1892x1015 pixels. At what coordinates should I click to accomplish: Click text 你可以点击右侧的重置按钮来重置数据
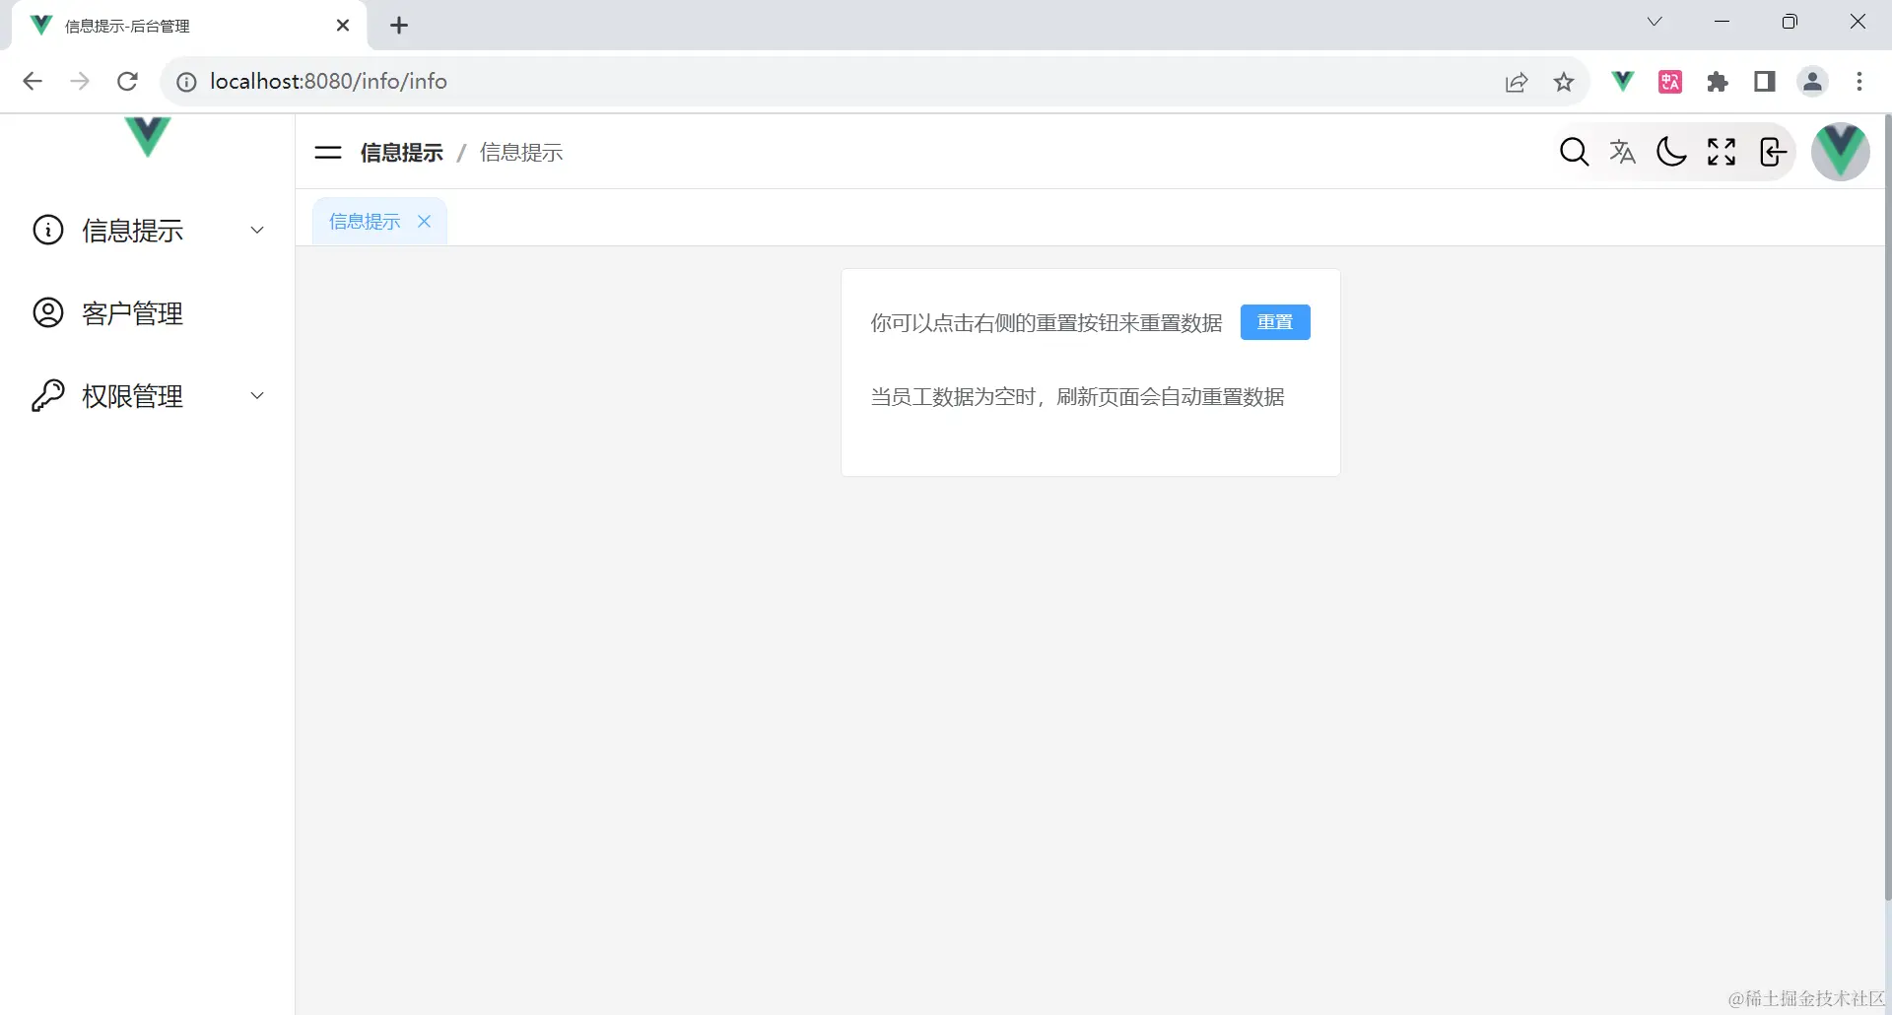[x=1047, y=323]
